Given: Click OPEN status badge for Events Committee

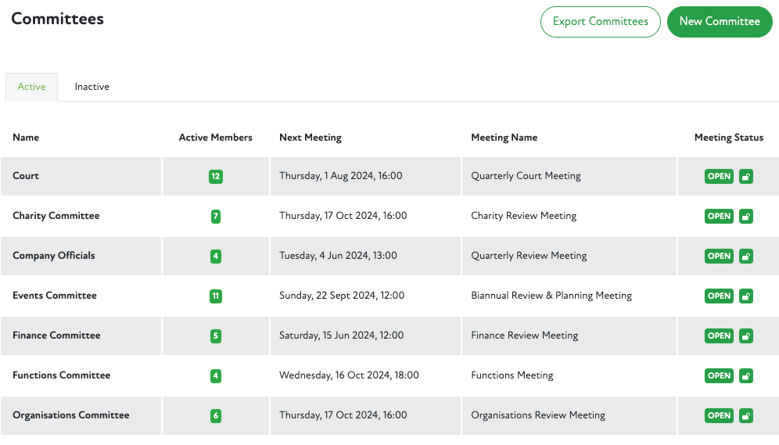Looking at the screenshot, I should tap(719, 296).
